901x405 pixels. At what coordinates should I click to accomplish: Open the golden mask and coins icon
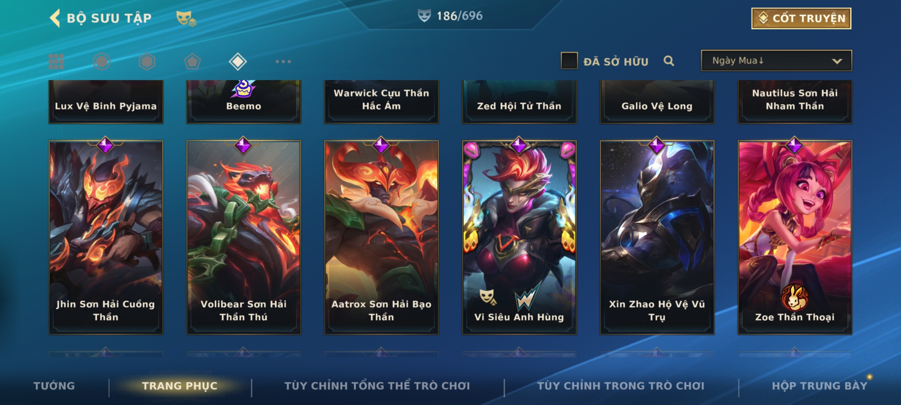pyautogui.click(x=186, y=18)
